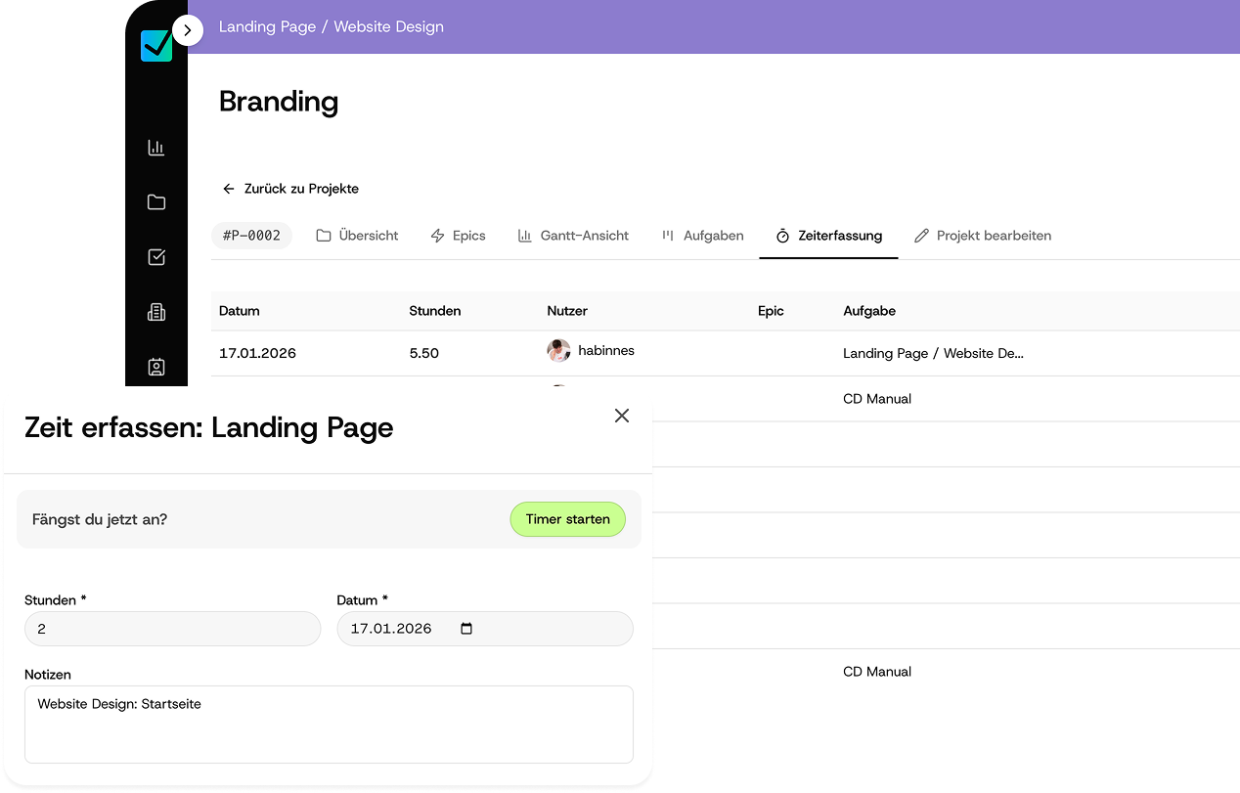Expand the sidebar with the chevron button
Screen dimensions: 1240x793
tap(188, 30)
